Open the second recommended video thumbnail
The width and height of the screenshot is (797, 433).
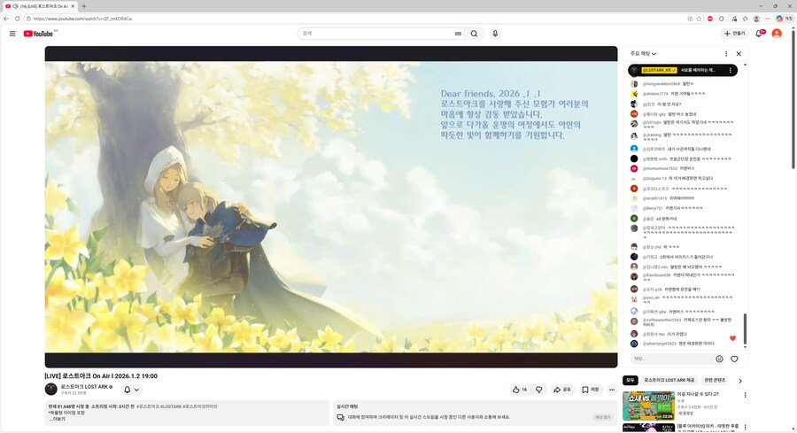[648, 428]
